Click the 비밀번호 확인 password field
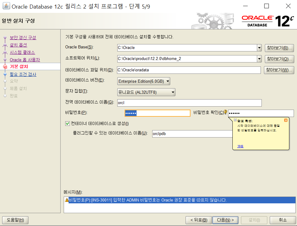Screen dimensions: 297x226 261,113
